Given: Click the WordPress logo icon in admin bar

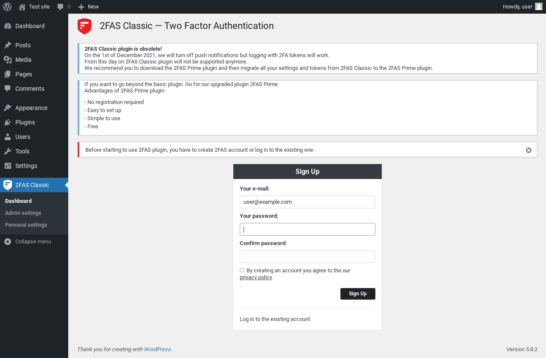Looking at the screenshot, I should pyautogui.click(x=7, y=7).
